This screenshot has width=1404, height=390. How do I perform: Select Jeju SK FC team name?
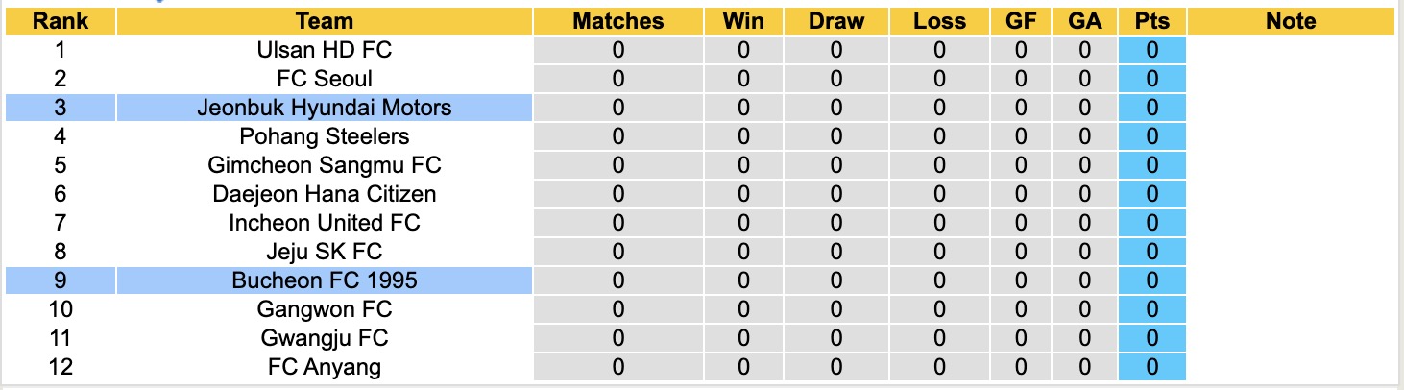pos(325,252)
